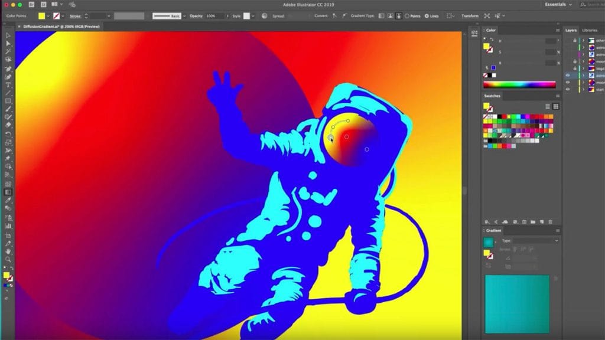The width and height of the screenshot is (605, 340).
Task: Click the Transform button in options bar
Action: pyautogui.click(x=469, y=16)
